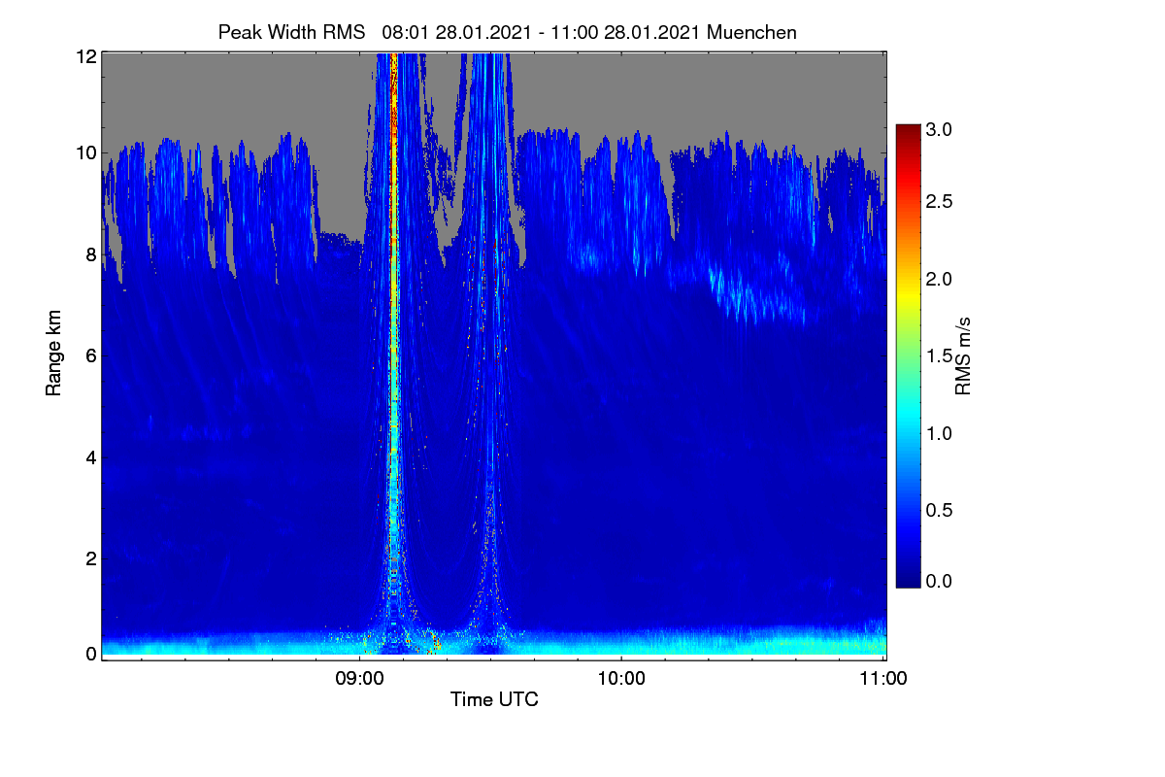This screenshot has height=777, width=1165.
Task: Click the '6' range axis tick label
Action: (x=90, y=355)
